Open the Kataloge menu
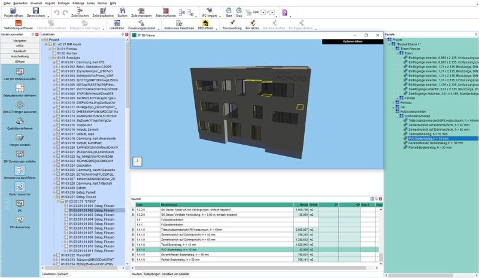This screenshot has height=278, width=479. tap(78, 2)
